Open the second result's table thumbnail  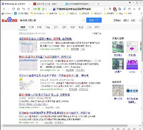28,65
